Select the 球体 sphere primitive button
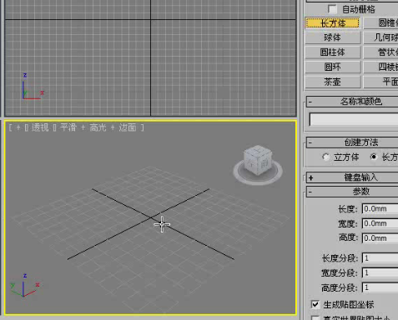The width and height of the screenshot is (398, 320). (x=333, y=37)
